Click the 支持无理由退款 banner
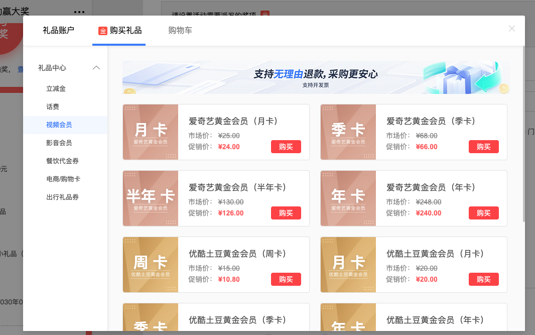 (x=316, y=77)
